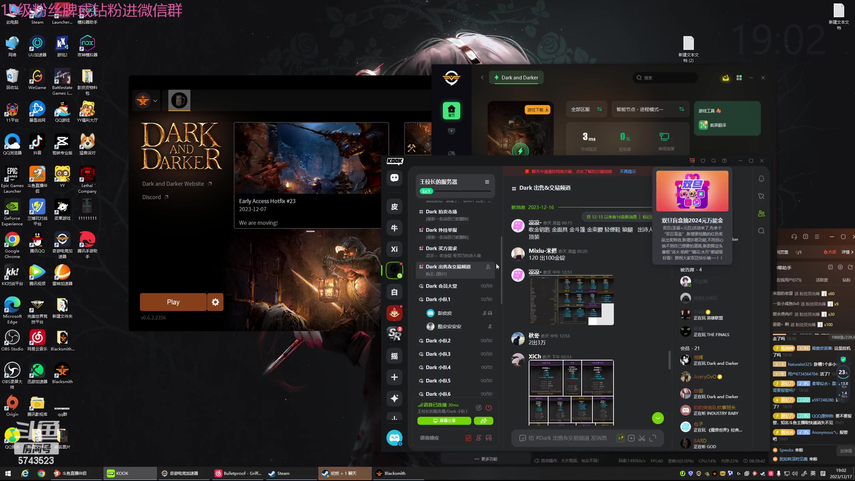Deafen headphones in KOOK voice panel
Viewport: 855px width, 481px height.
[489, 438]
